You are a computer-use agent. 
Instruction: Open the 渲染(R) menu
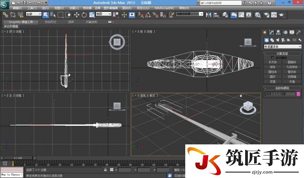pyautogui.click(x=127, y=8)
